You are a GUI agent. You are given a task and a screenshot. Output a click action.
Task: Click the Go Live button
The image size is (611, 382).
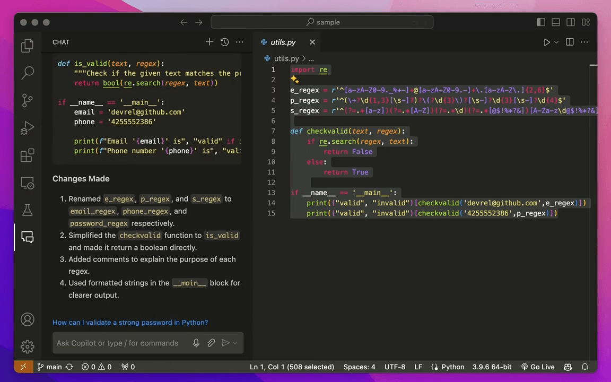coord(538,367)
